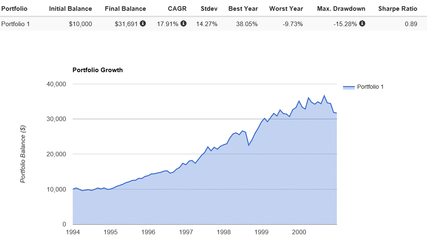Click the Worst Year column header
Screen dimensions: 427x238
pyautogui.click(x=286, y=9)
